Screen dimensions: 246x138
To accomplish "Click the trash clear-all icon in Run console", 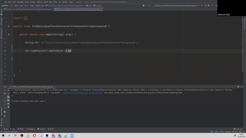I will [x=8, y=107].
